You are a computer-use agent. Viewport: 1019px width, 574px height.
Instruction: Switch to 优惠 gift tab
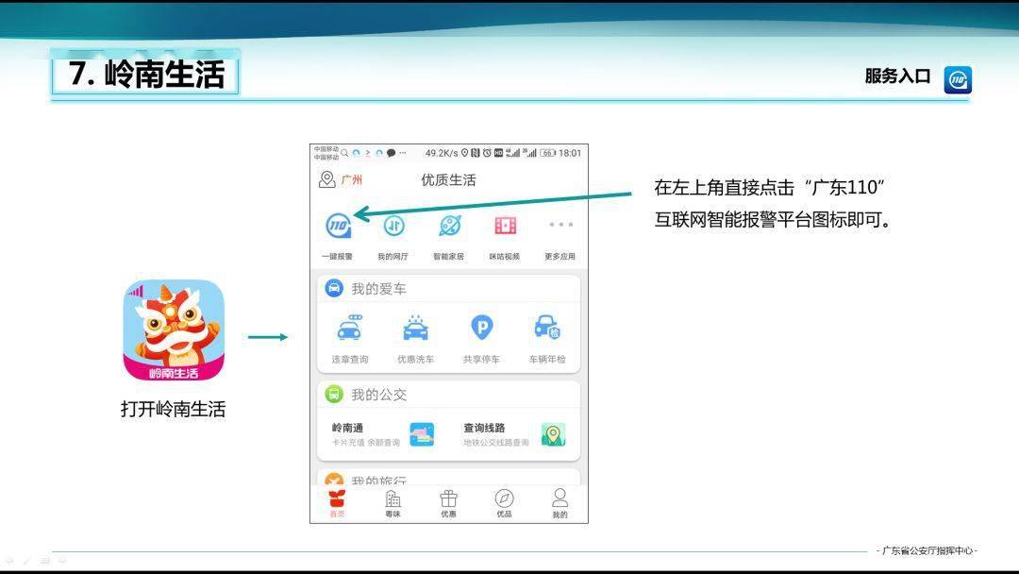coord(448,503)
